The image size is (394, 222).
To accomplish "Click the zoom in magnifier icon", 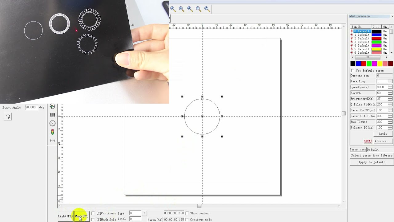I will click(173, 9).
